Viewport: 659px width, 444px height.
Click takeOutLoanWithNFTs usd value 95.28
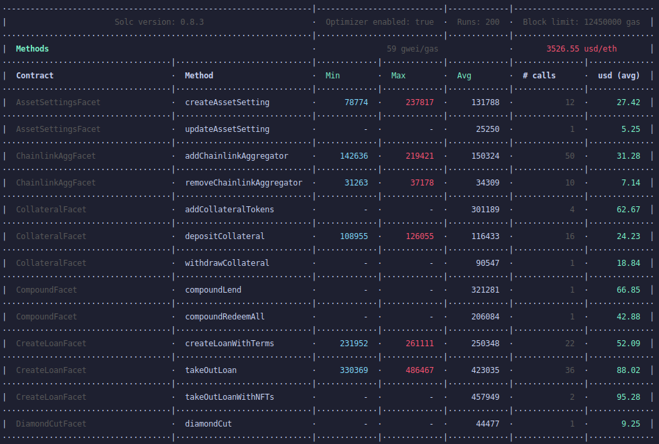point(628,397)
